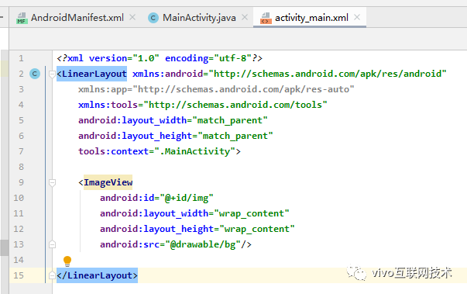Click the activity_main.xml layout file icon
467x294 pixels.
point(266,18)
